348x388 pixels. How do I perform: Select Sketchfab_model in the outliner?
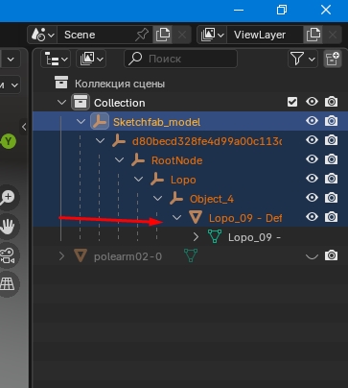(156, 122)
